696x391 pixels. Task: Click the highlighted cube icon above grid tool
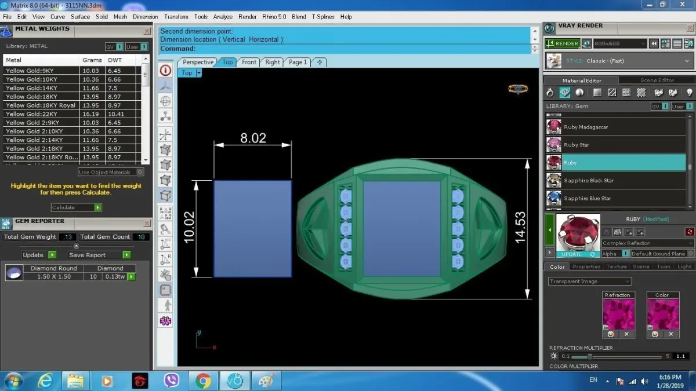(x=166, y=196)
